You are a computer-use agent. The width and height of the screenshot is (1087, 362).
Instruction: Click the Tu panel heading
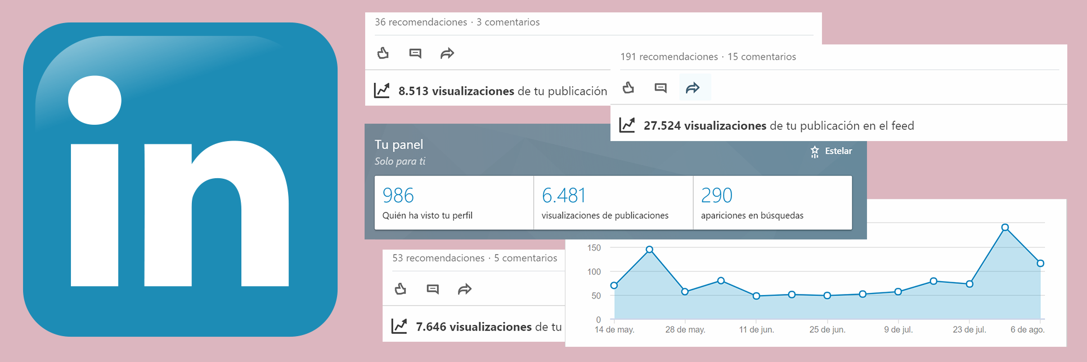[399, 144]
